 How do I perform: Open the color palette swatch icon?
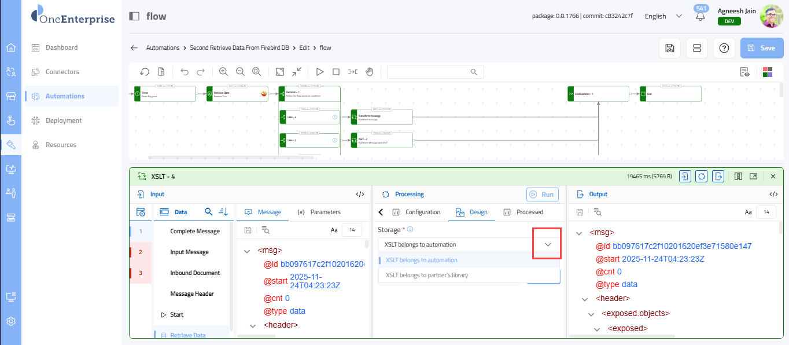[768, 72]
